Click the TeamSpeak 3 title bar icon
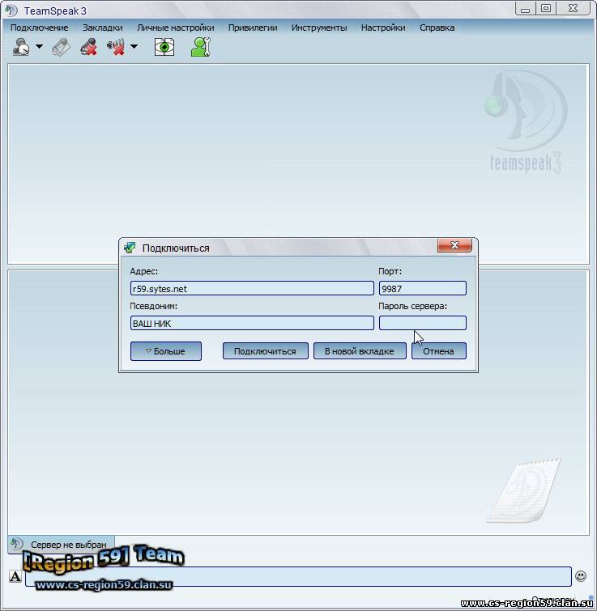The width and height of the screenshot is (597, 611). point(11,11)
